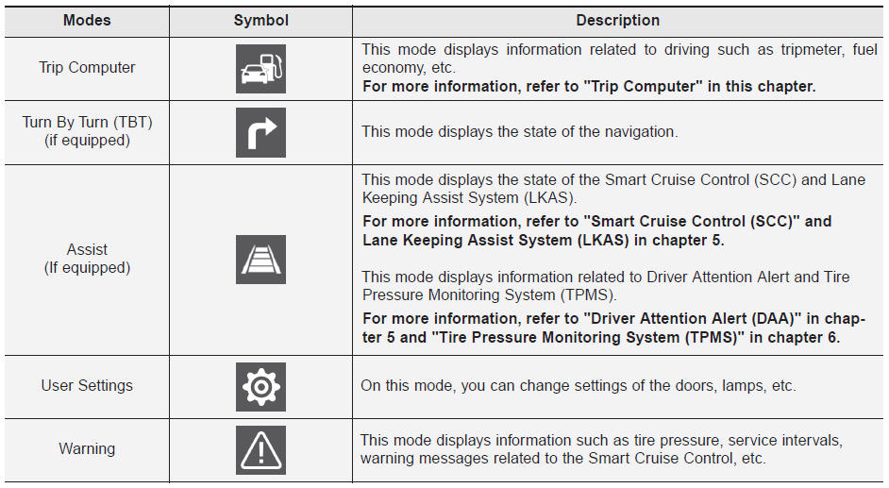Image resolution: width=889 pixels, height=488 pixels.
Task: Select the Turn By Turn arrow icon
Action: click(x=260, y=132)
